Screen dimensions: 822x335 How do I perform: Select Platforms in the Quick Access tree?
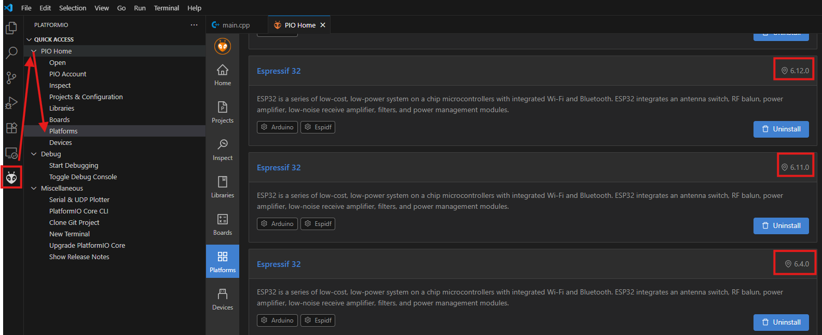click(63, 131)
